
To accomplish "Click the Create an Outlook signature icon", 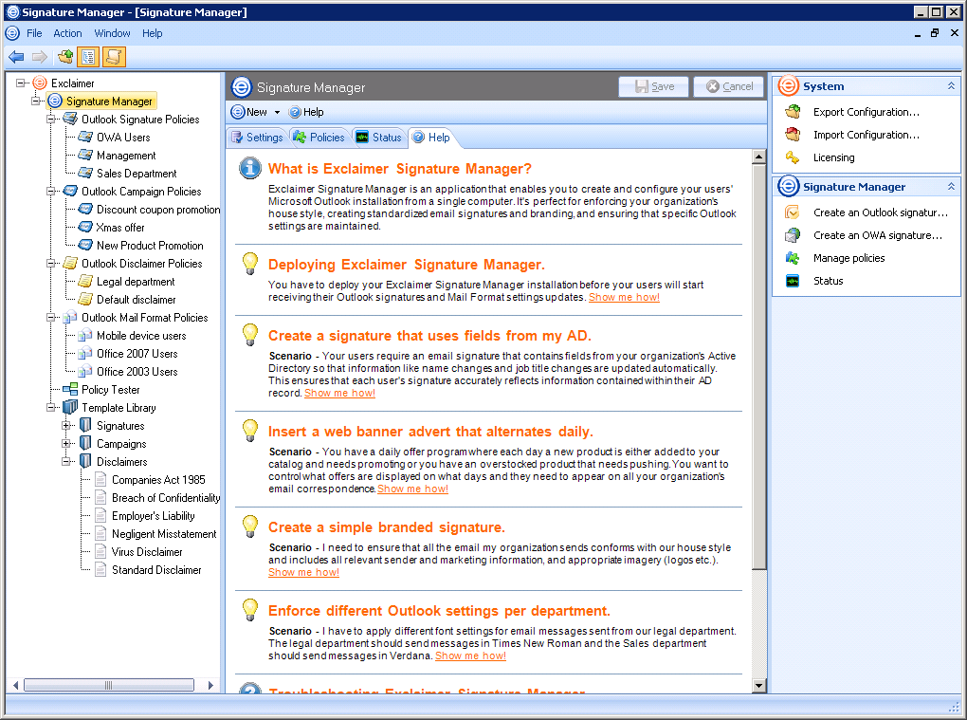I will tap(793, 212).
